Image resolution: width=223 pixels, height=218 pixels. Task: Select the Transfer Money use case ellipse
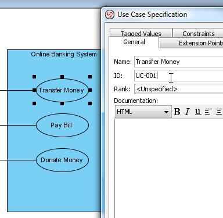(62, 90)
